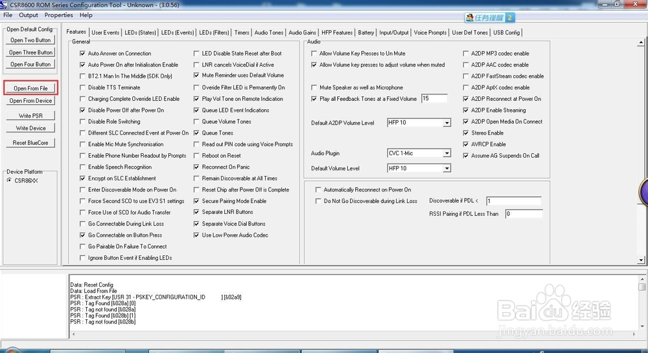Click log panel vertical scrollbar thumb

[x=642, y=286]
